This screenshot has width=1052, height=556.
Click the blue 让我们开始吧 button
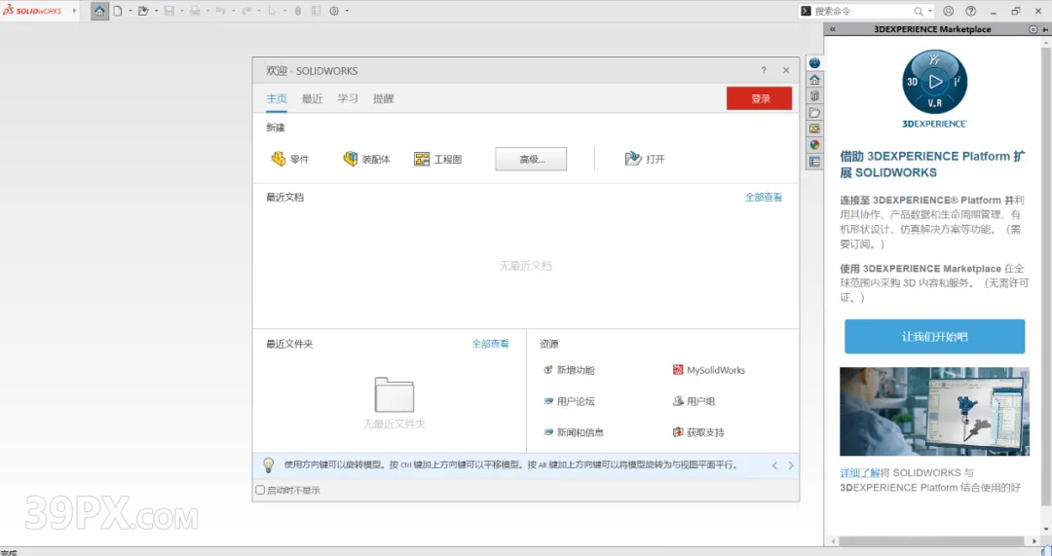[934, 337]
